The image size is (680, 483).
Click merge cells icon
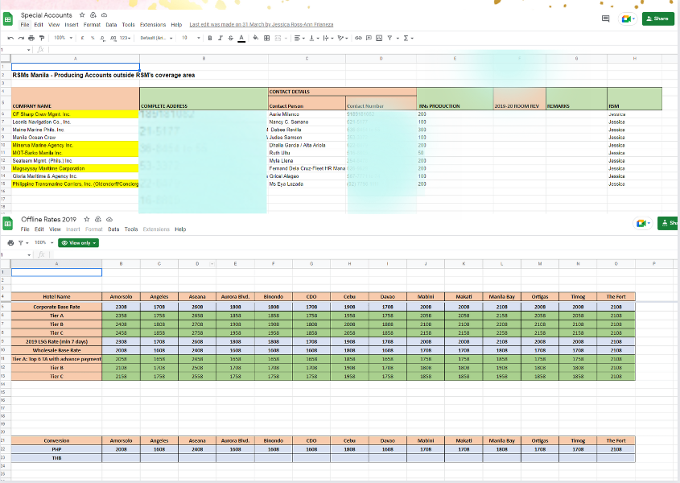278,38
